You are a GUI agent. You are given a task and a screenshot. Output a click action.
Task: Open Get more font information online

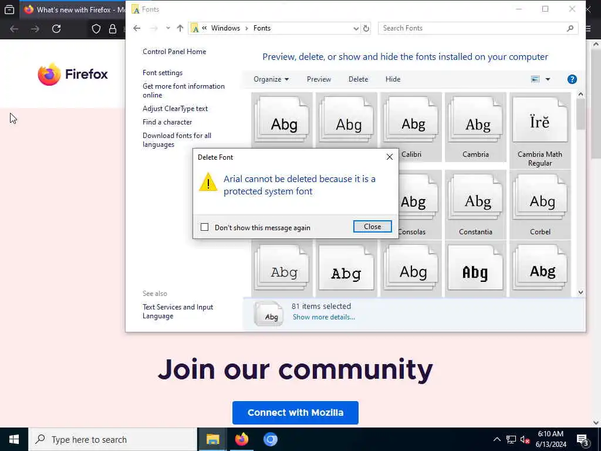click(184, 90)
